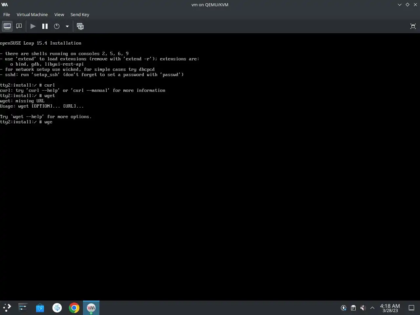Open the clock showing 4:18 AM
Viewport: 420px width, 315px height.
tap(390, 308)
